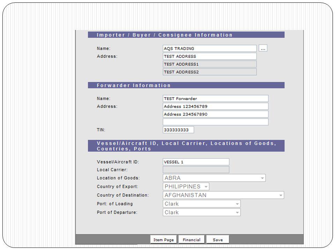
Task: Click the 'TIN:' label
Action: [101, 130]
